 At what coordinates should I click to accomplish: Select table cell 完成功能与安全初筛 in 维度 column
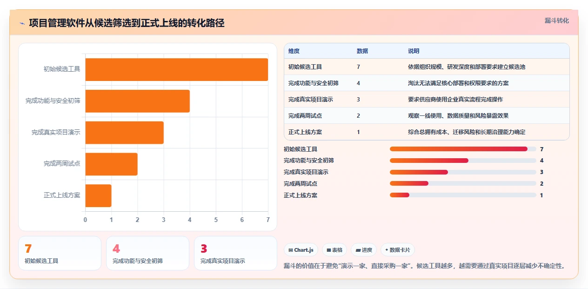click(314, 83)
